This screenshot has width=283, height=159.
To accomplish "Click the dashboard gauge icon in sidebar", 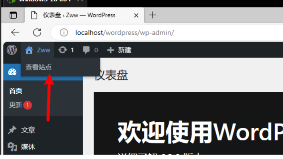I will coord(12,72).
